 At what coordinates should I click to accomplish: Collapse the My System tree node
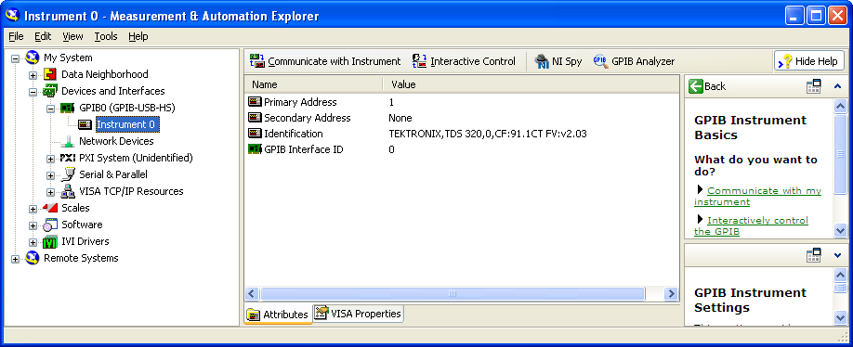click(15, 58)
